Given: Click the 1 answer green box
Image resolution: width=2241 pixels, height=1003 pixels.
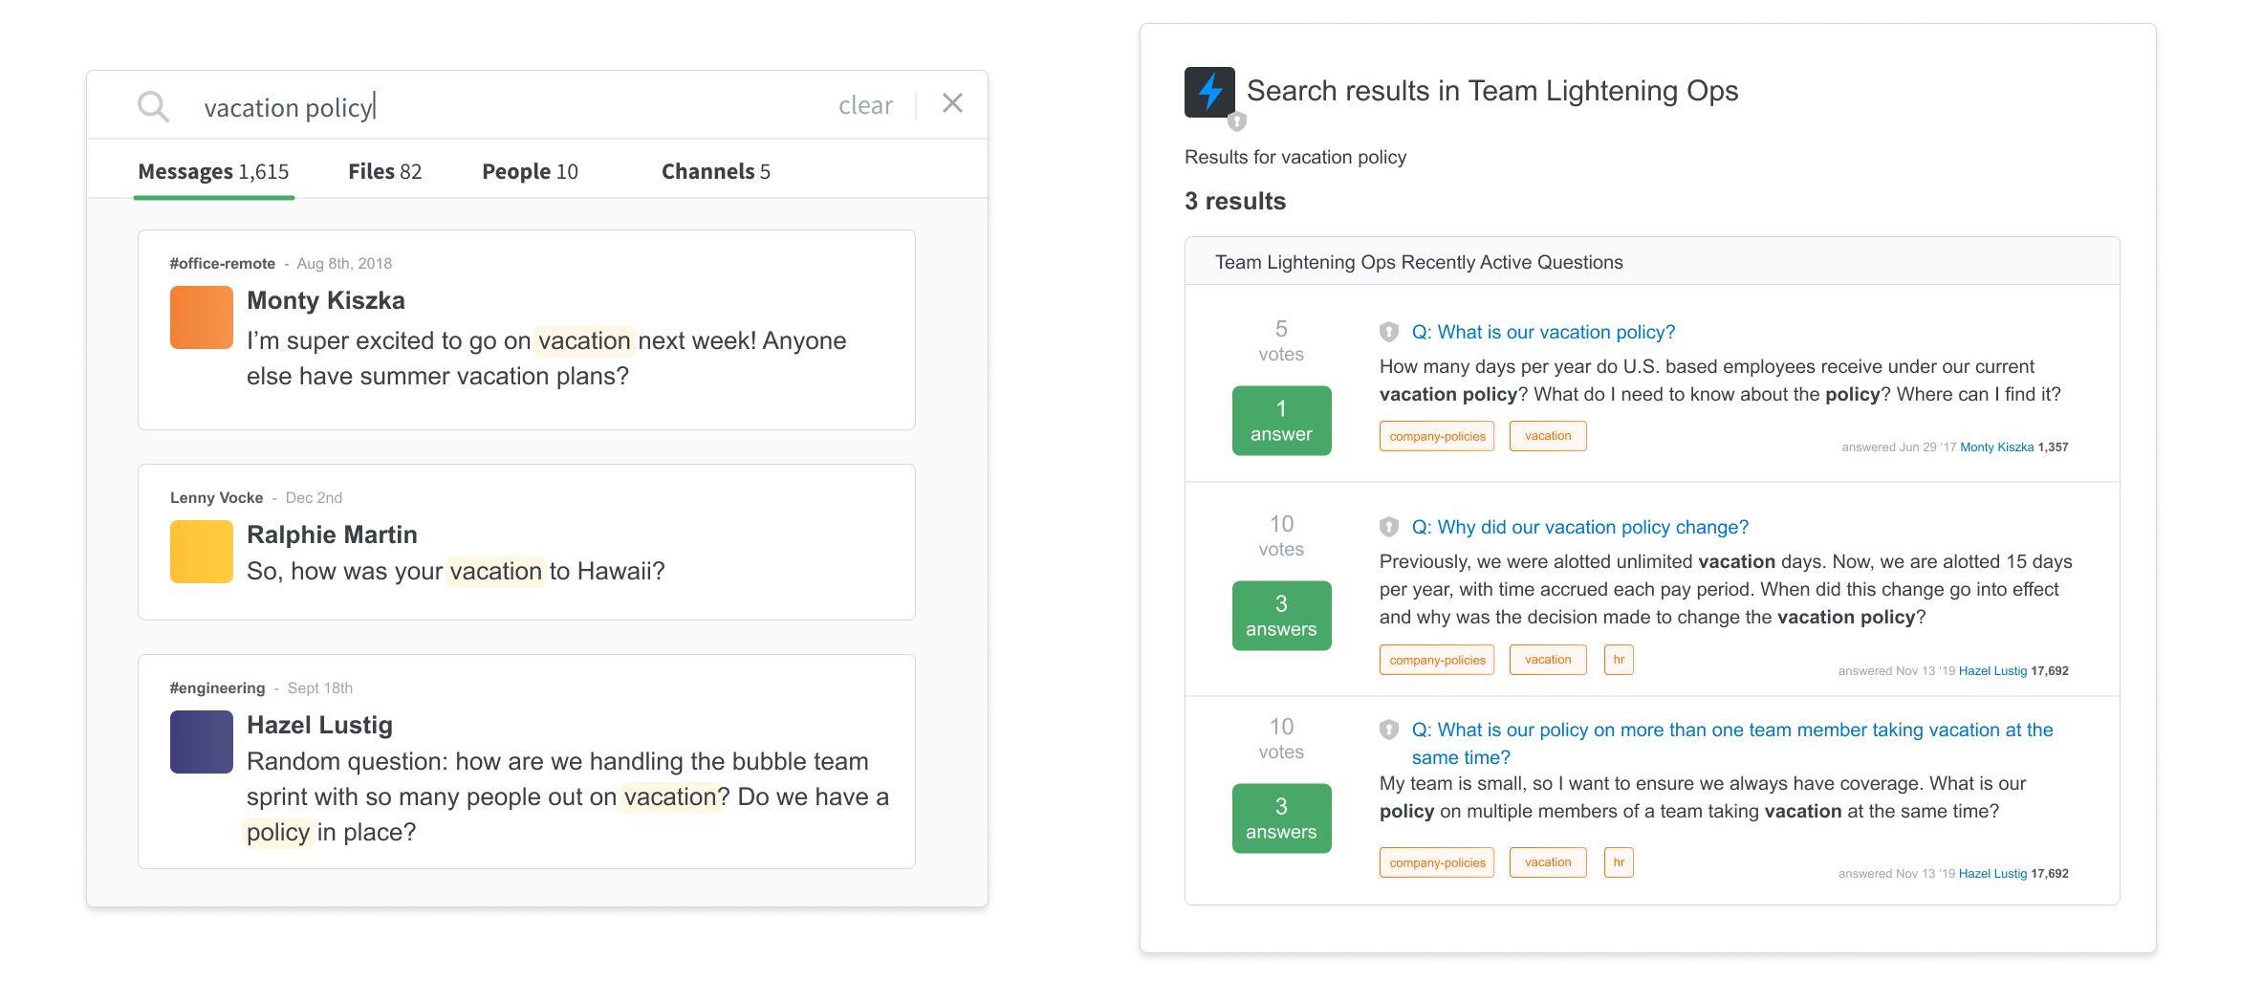Looking at the screenshot, I should click(1281, 421).
